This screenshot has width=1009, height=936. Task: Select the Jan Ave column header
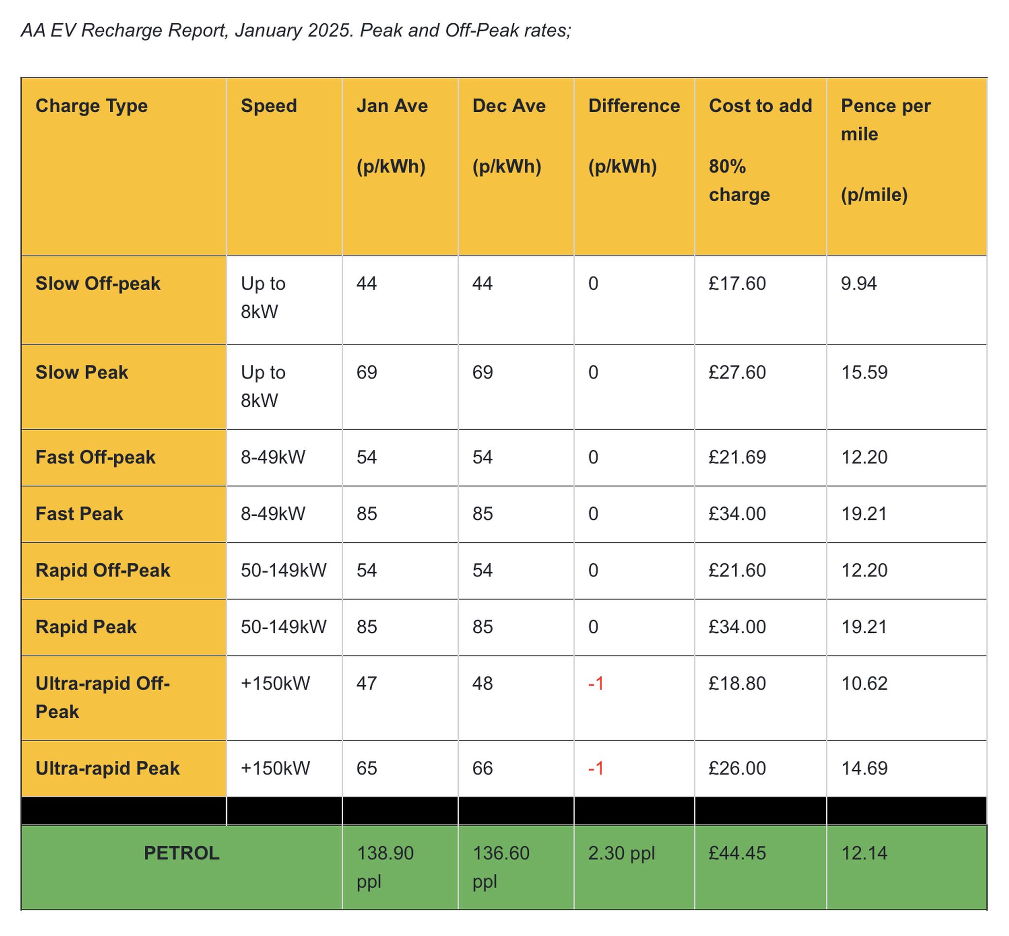pos(392,106)
